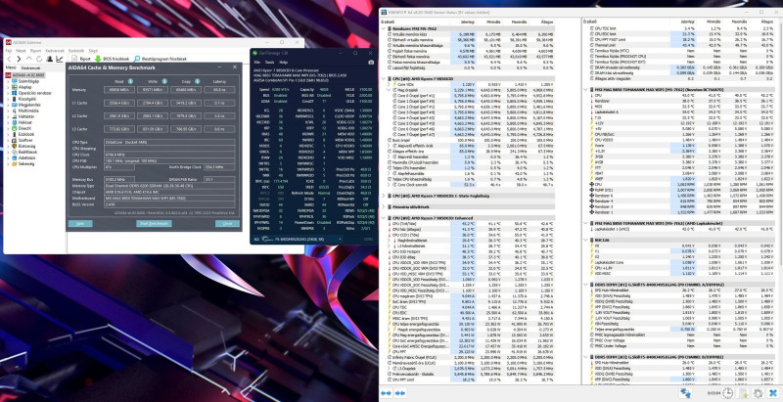
Task: Click the settings gear icon in HWiNFO bottom bar
Action: (x=758, y=393)
